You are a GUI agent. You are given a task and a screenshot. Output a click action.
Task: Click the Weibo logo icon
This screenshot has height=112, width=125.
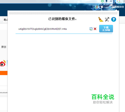pyautogui.click(x=3, y=63)
